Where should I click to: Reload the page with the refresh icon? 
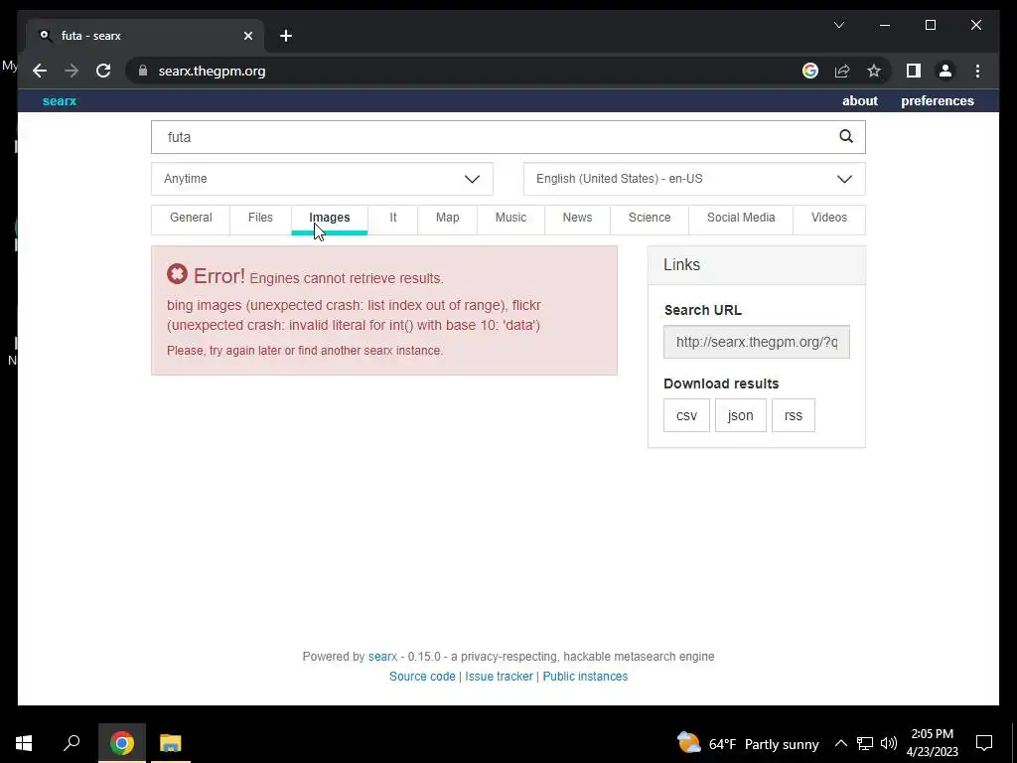click(x=103, y=71)
